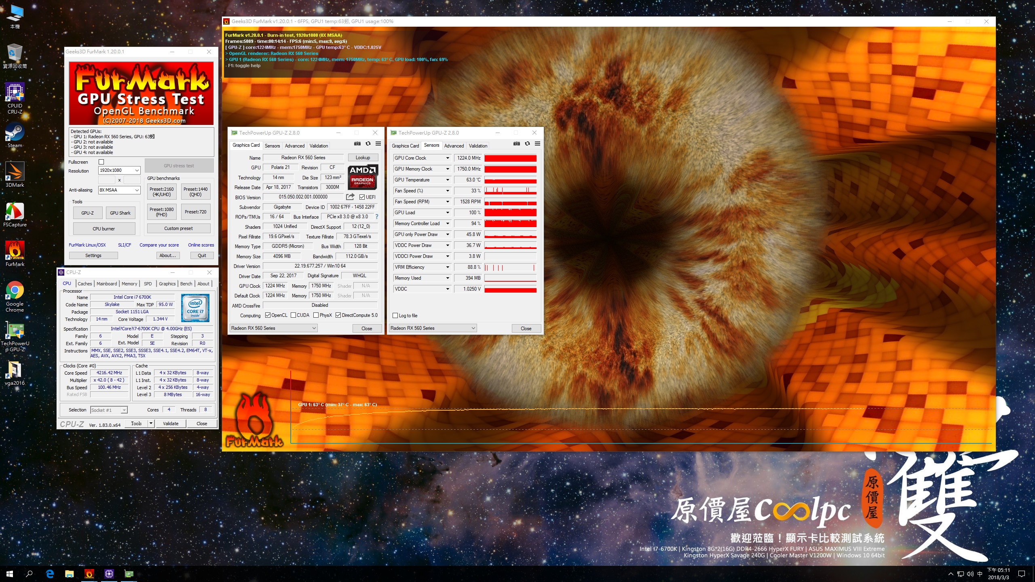Image resolution: width=1035 pixels, height=582 pixels.
Task: Click refresh icon in left GPU-Z window
Action: (368, 143)
